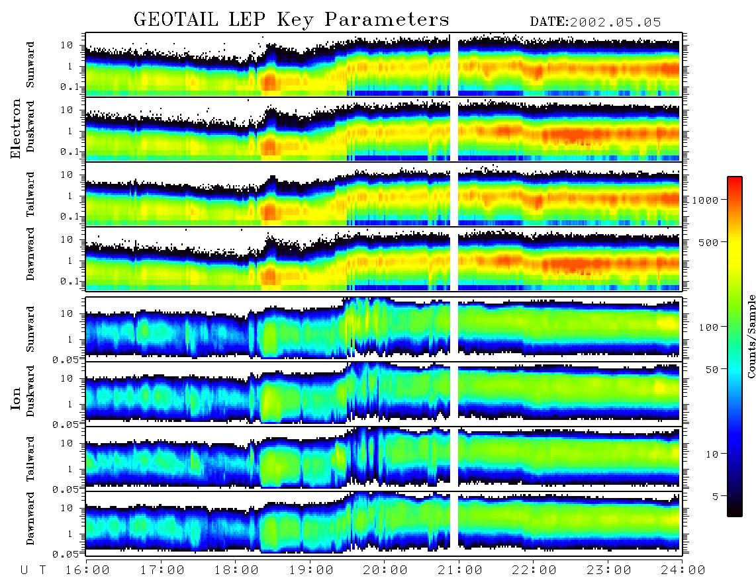
Task: Click the Electron Tailward panel label
Action: [x=30, y=194]
